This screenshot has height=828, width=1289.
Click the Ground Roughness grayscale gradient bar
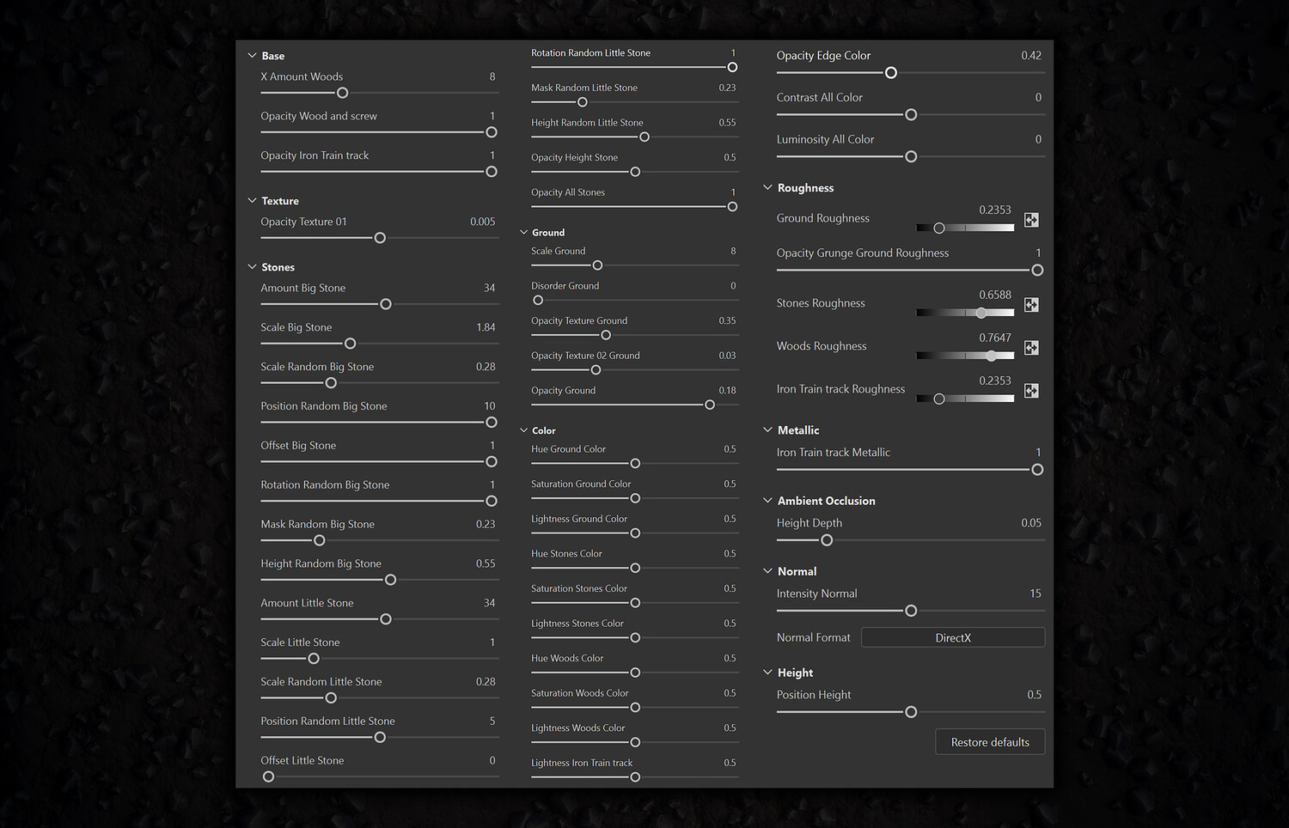coord(965,228)
